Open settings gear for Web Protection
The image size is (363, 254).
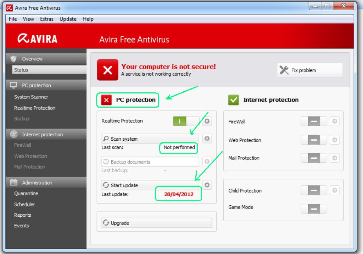[335, 140]
